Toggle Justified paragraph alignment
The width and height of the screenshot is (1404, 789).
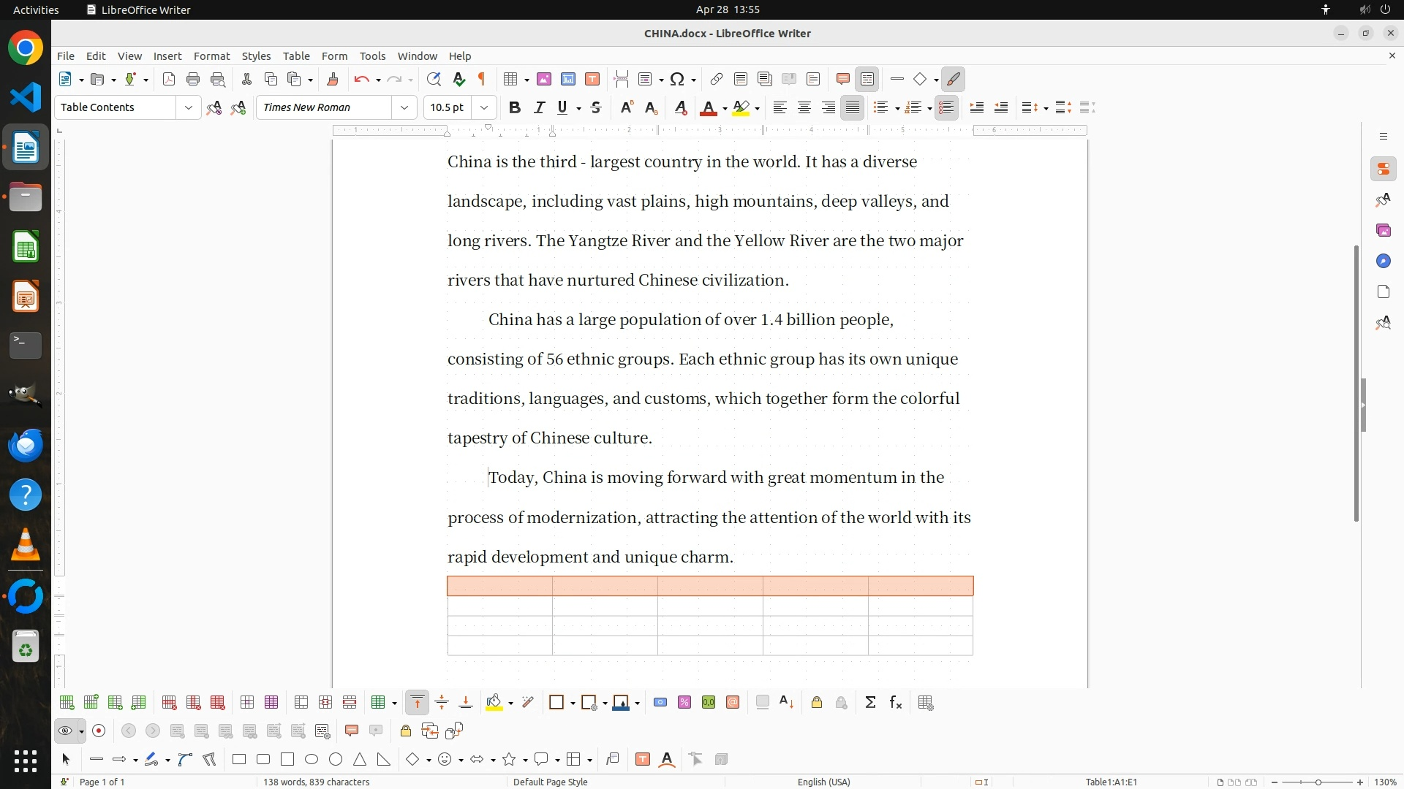click(852, 107)
